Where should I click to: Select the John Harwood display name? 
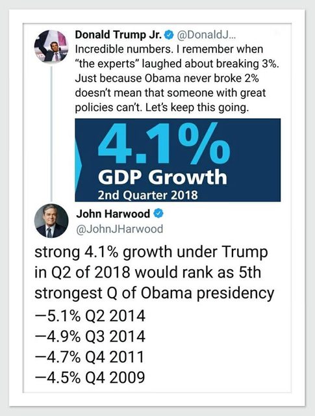coord(113,214)
